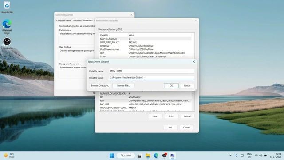Open the OBS Studio desktop shortcut
The width and height of the screenshot is (284, 160).
(7, 44)
